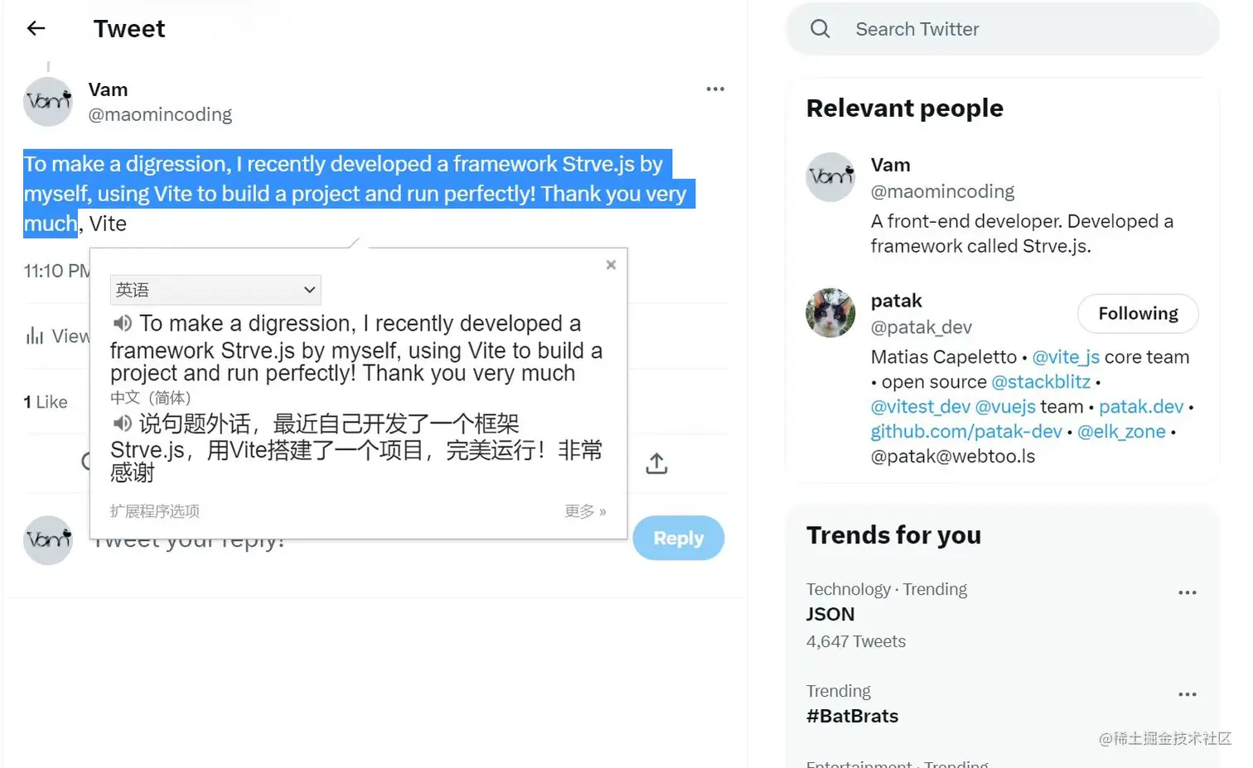Toggle Following button for patak
Screen dimensions: 1253x768
pyautogui.click(x=1138, y=314)
